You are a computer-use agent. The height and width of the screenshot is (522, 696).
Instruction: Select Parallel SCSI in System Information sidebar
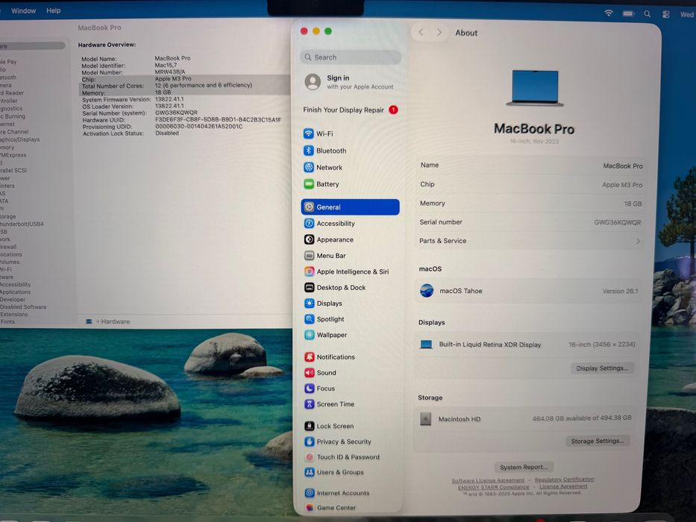point(13,170)
